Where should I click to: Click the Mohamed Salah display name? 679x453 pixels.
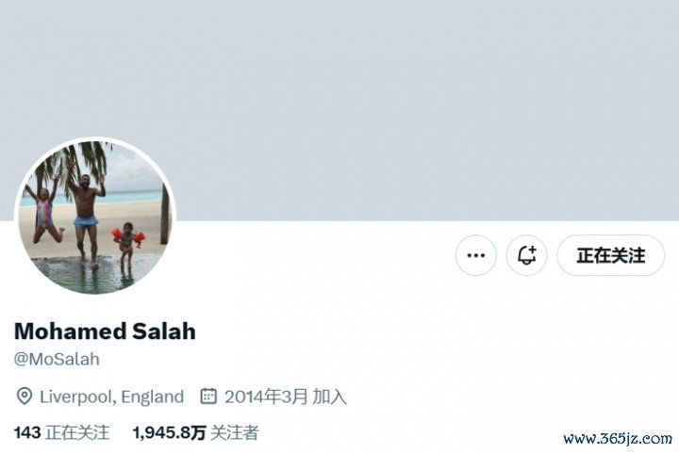point(105,332)
